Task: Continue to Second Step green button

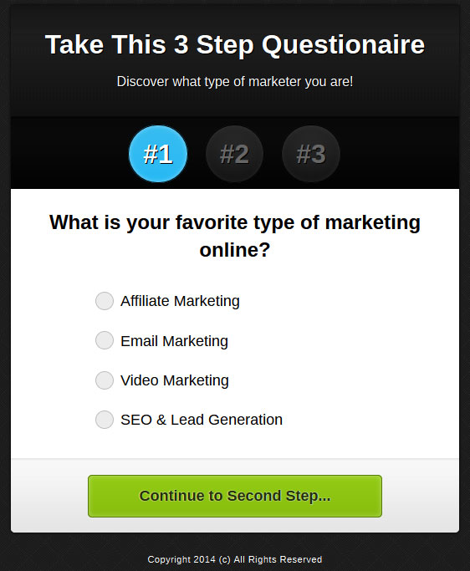Action: click(235, 496)
